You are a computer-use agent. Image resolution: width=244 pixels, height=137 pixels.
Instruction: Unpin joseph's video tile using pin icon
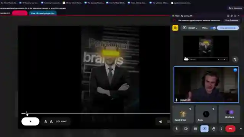(176, 100)
